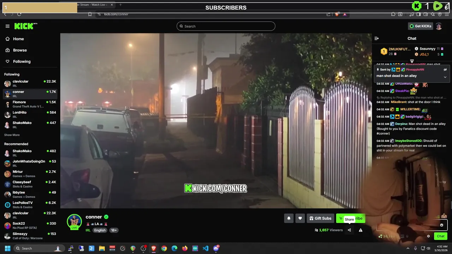Click conner's live profile avatar
Viewport: 452px width, 254px height.
75,222
